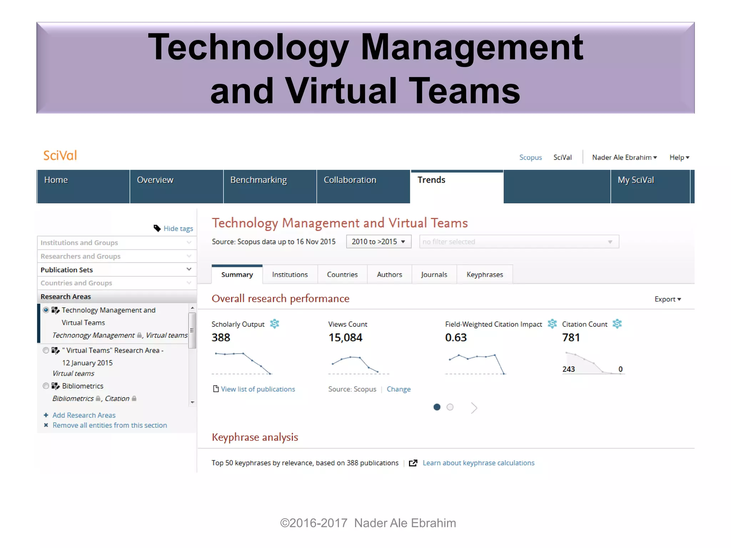This screenshot has height=548, width=731.
Task: Click the SciVal orange logo
Action: (60, 156)
